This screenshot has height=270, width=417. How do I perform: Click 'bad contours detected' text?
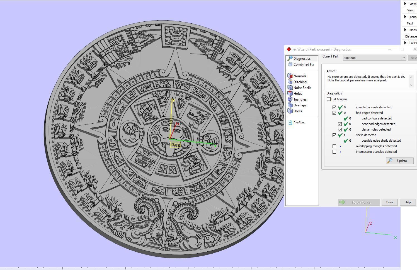(x=377, y=118)
